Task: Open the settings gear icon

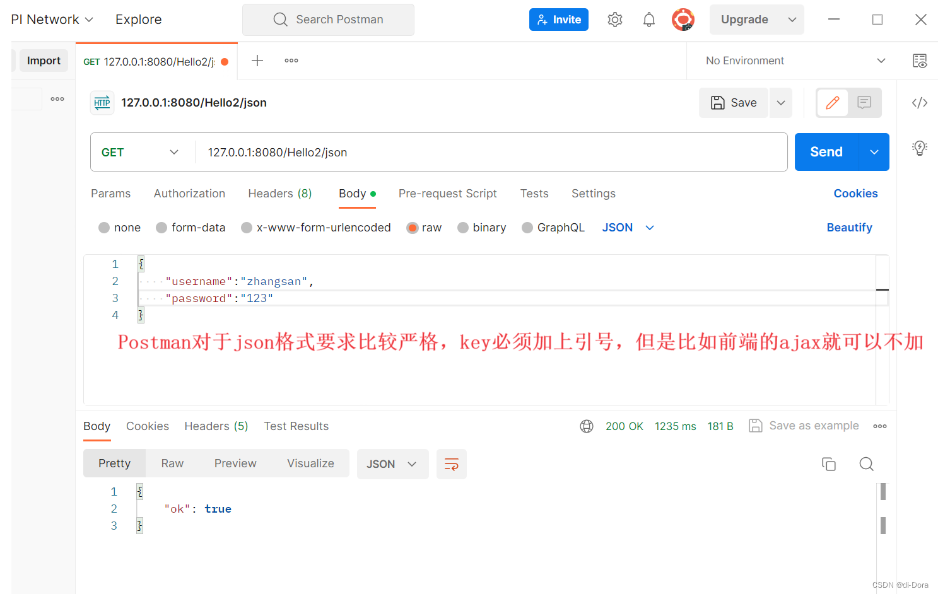Action: [x=614, y=20]
